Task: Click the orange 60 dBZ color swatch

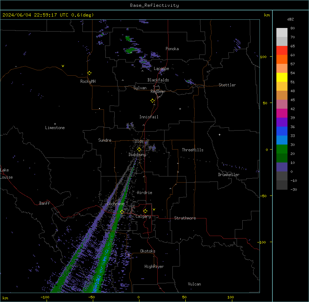Action: [282, 59]
